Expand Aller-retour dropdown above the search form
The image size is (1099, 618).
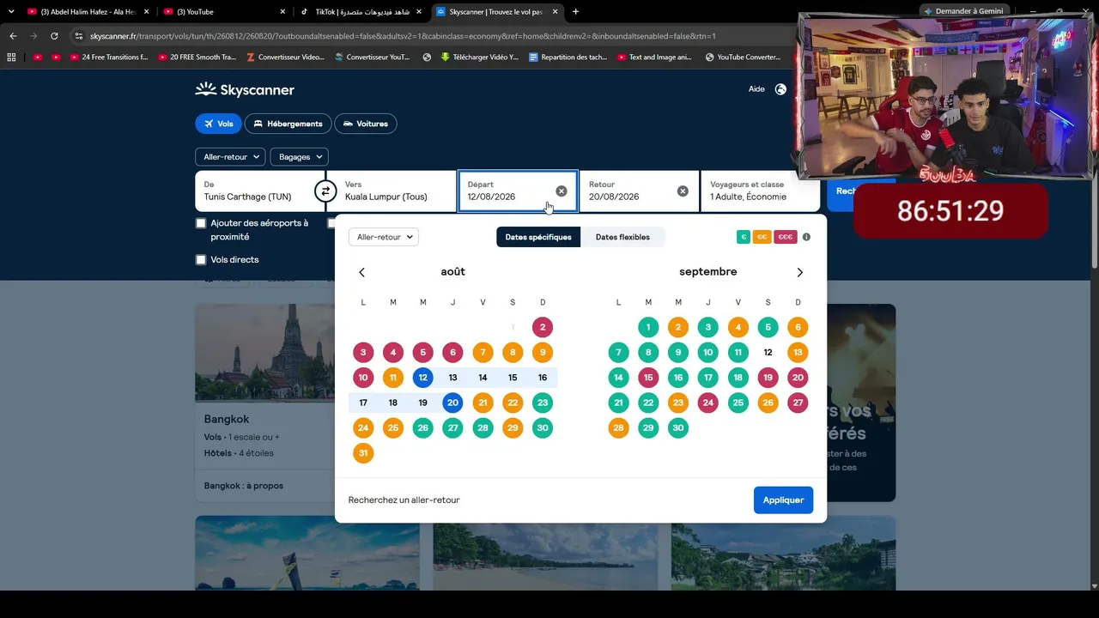click(230, 157)
